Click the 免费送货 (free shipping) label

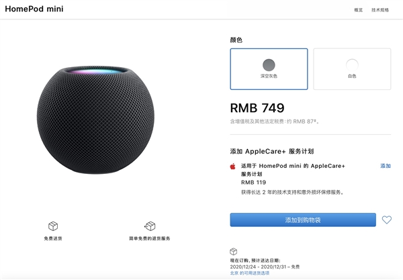52,238
